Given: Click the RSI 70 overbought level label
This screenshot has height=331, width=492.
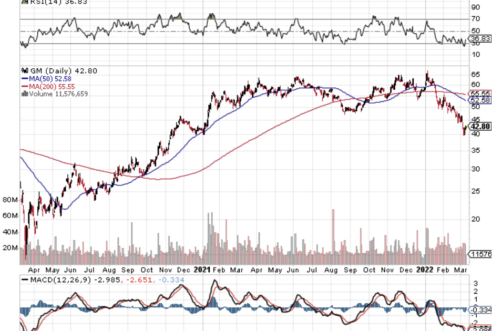Looking at the screenshot, I should 475,19.
